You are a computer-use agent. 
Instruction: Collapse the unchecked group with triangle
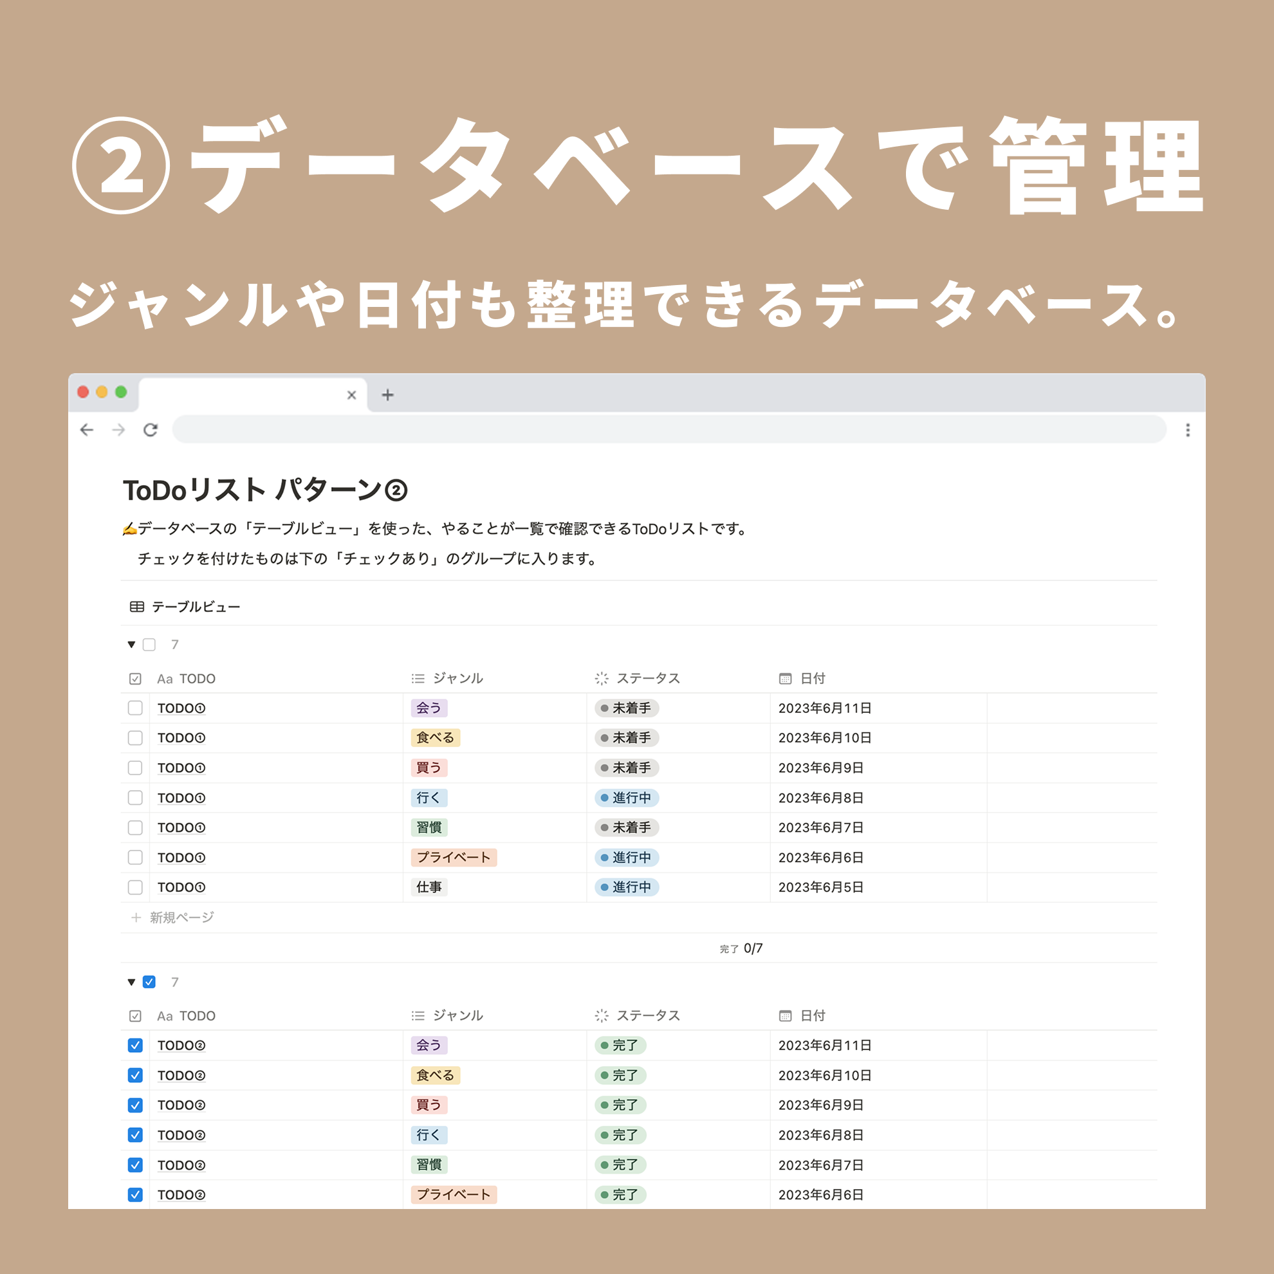(x=131, y=645)
